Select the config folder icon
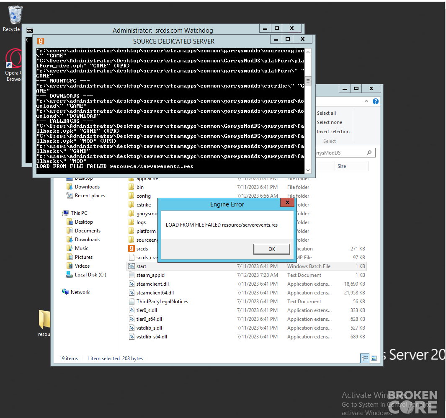The width and height of the screenshot is (446, 418). coord(131,196)
